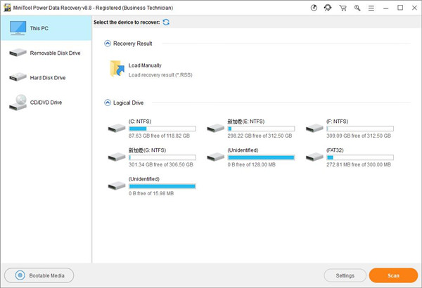422x288 pixels.
Task: Open Settings
Action: pos(345,275)
